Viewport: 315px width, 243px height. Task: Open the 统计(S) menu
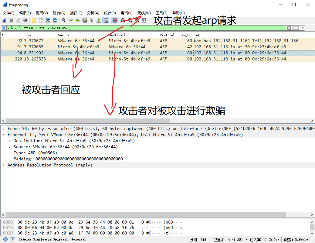point(110,13)
